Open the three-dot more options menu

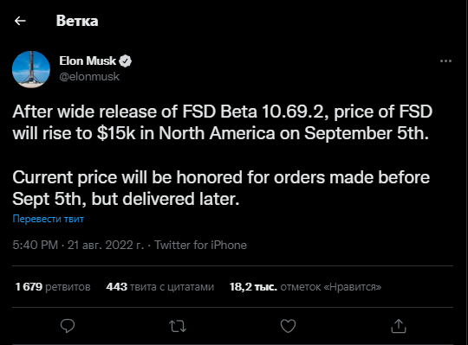[x=445, y=61]
